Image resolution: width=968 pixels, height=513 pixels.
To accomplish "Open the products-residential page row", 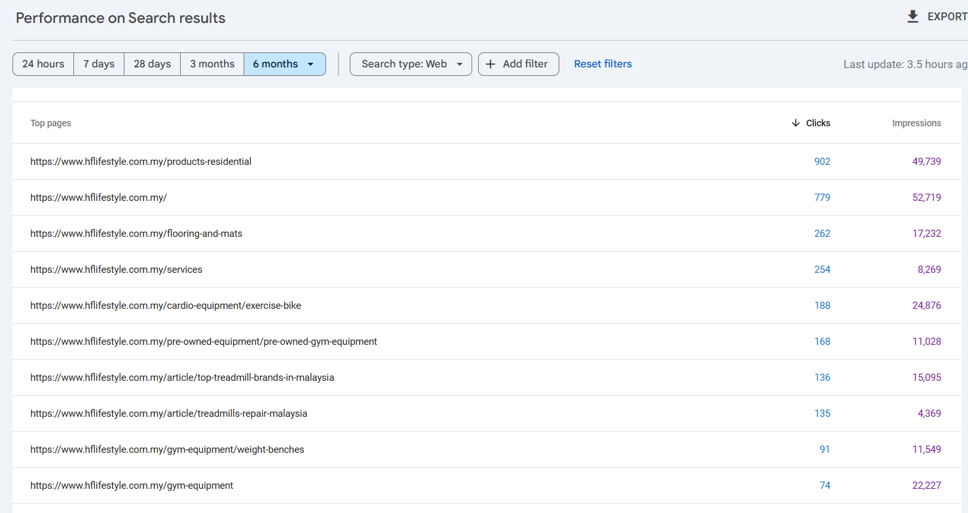I will [x=141, y=162].
